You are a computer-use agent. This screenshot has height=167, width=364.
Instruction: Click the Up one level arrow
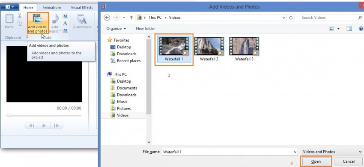(131, 18)
